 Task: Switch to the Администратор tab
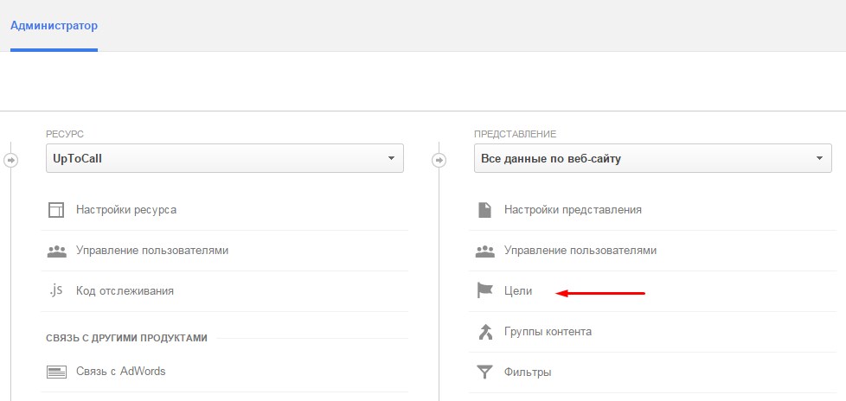(x=54, y=26)
